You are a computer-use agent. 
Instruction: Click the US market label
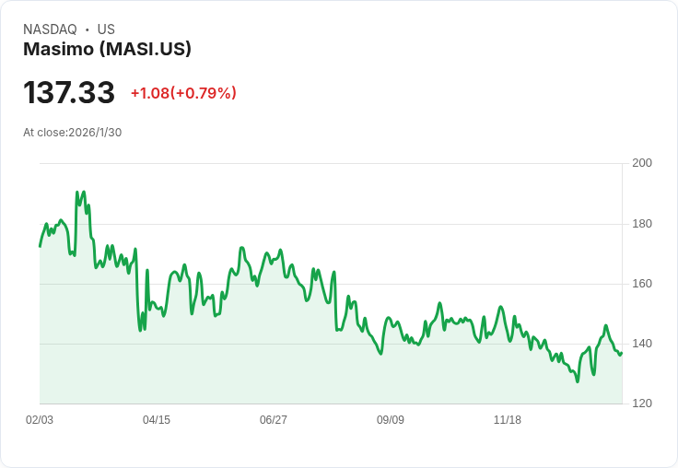coord(106,29)
